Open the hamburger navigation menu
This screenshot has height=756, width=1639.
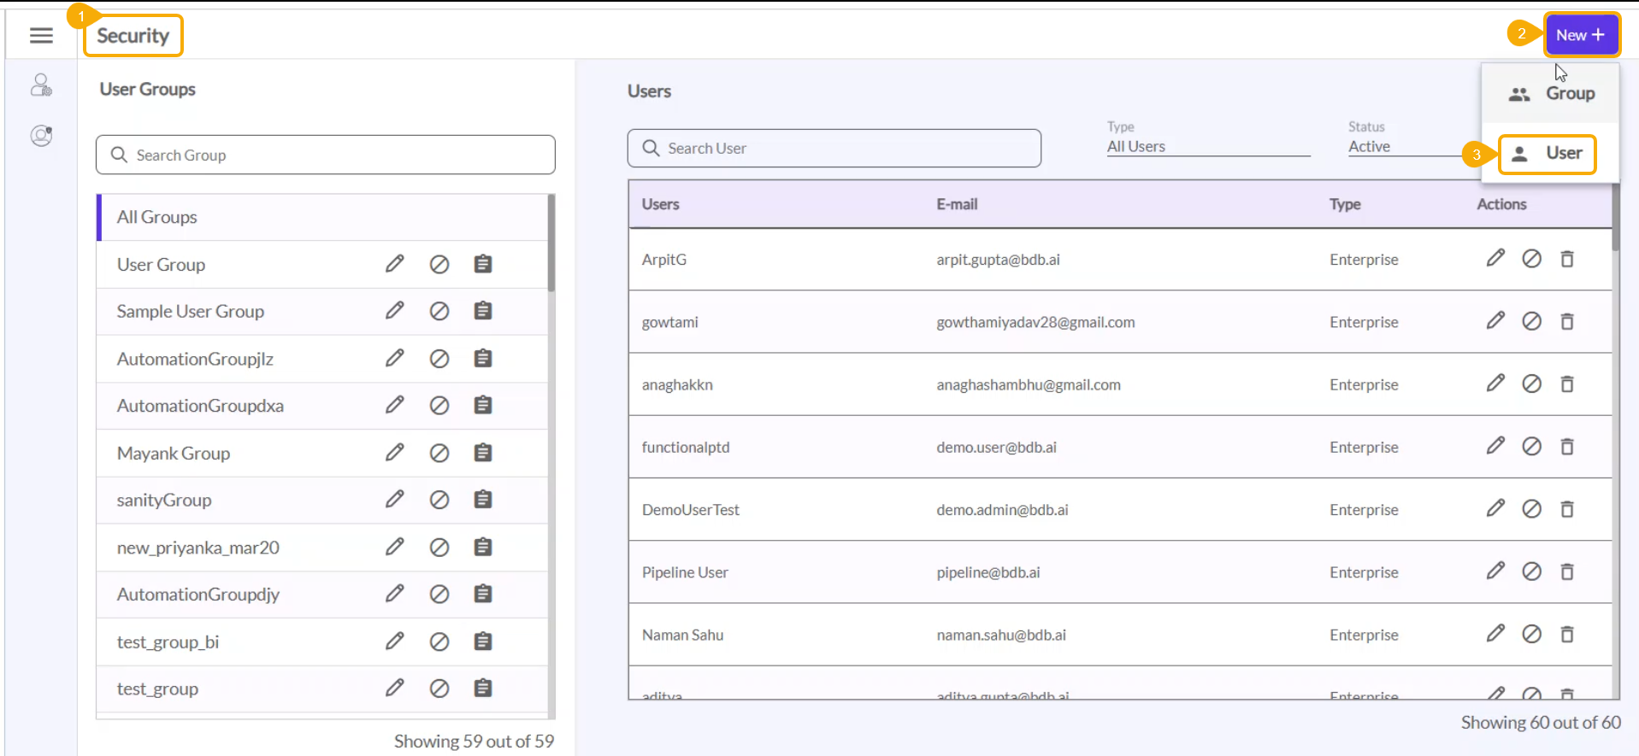41,35
